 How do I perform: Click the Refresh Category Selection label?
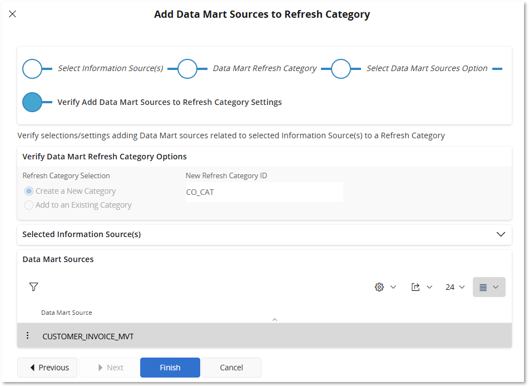[x=66, y=176]
